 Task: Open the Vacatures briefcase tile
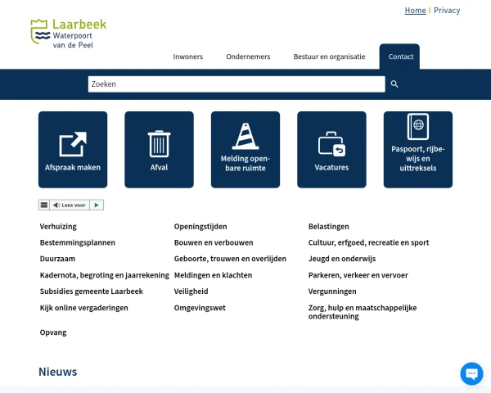coord(331,150)
